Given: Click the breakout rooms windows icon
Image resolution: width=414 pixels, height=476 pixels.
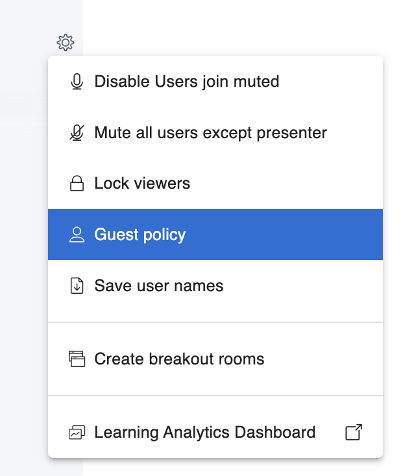Looking at the screenshot, I should pyautogui.click(x=77, y=359).
